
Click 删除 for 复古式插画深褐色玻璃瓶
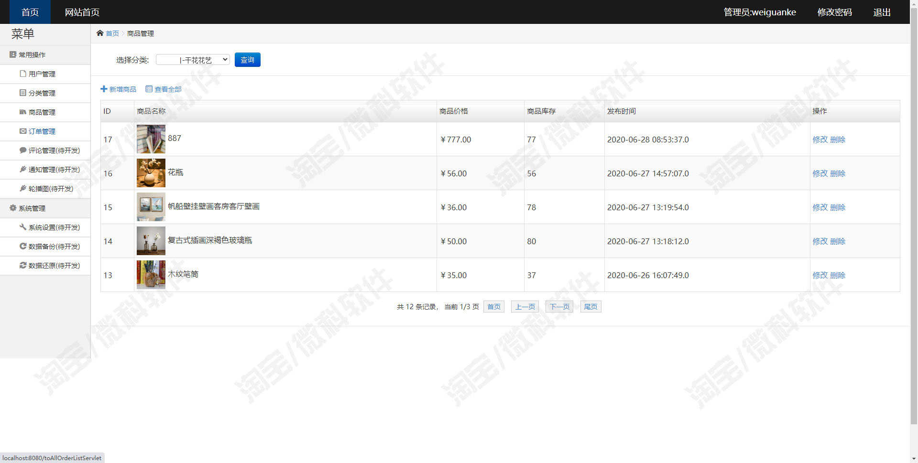838,241
